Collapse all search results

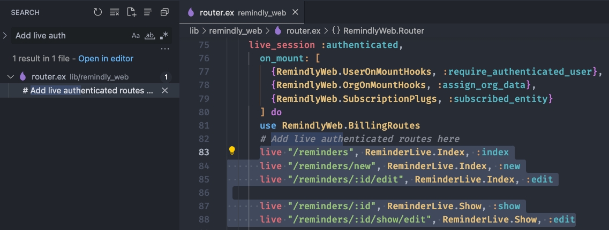pyautogui.click(x=164, y=12)
